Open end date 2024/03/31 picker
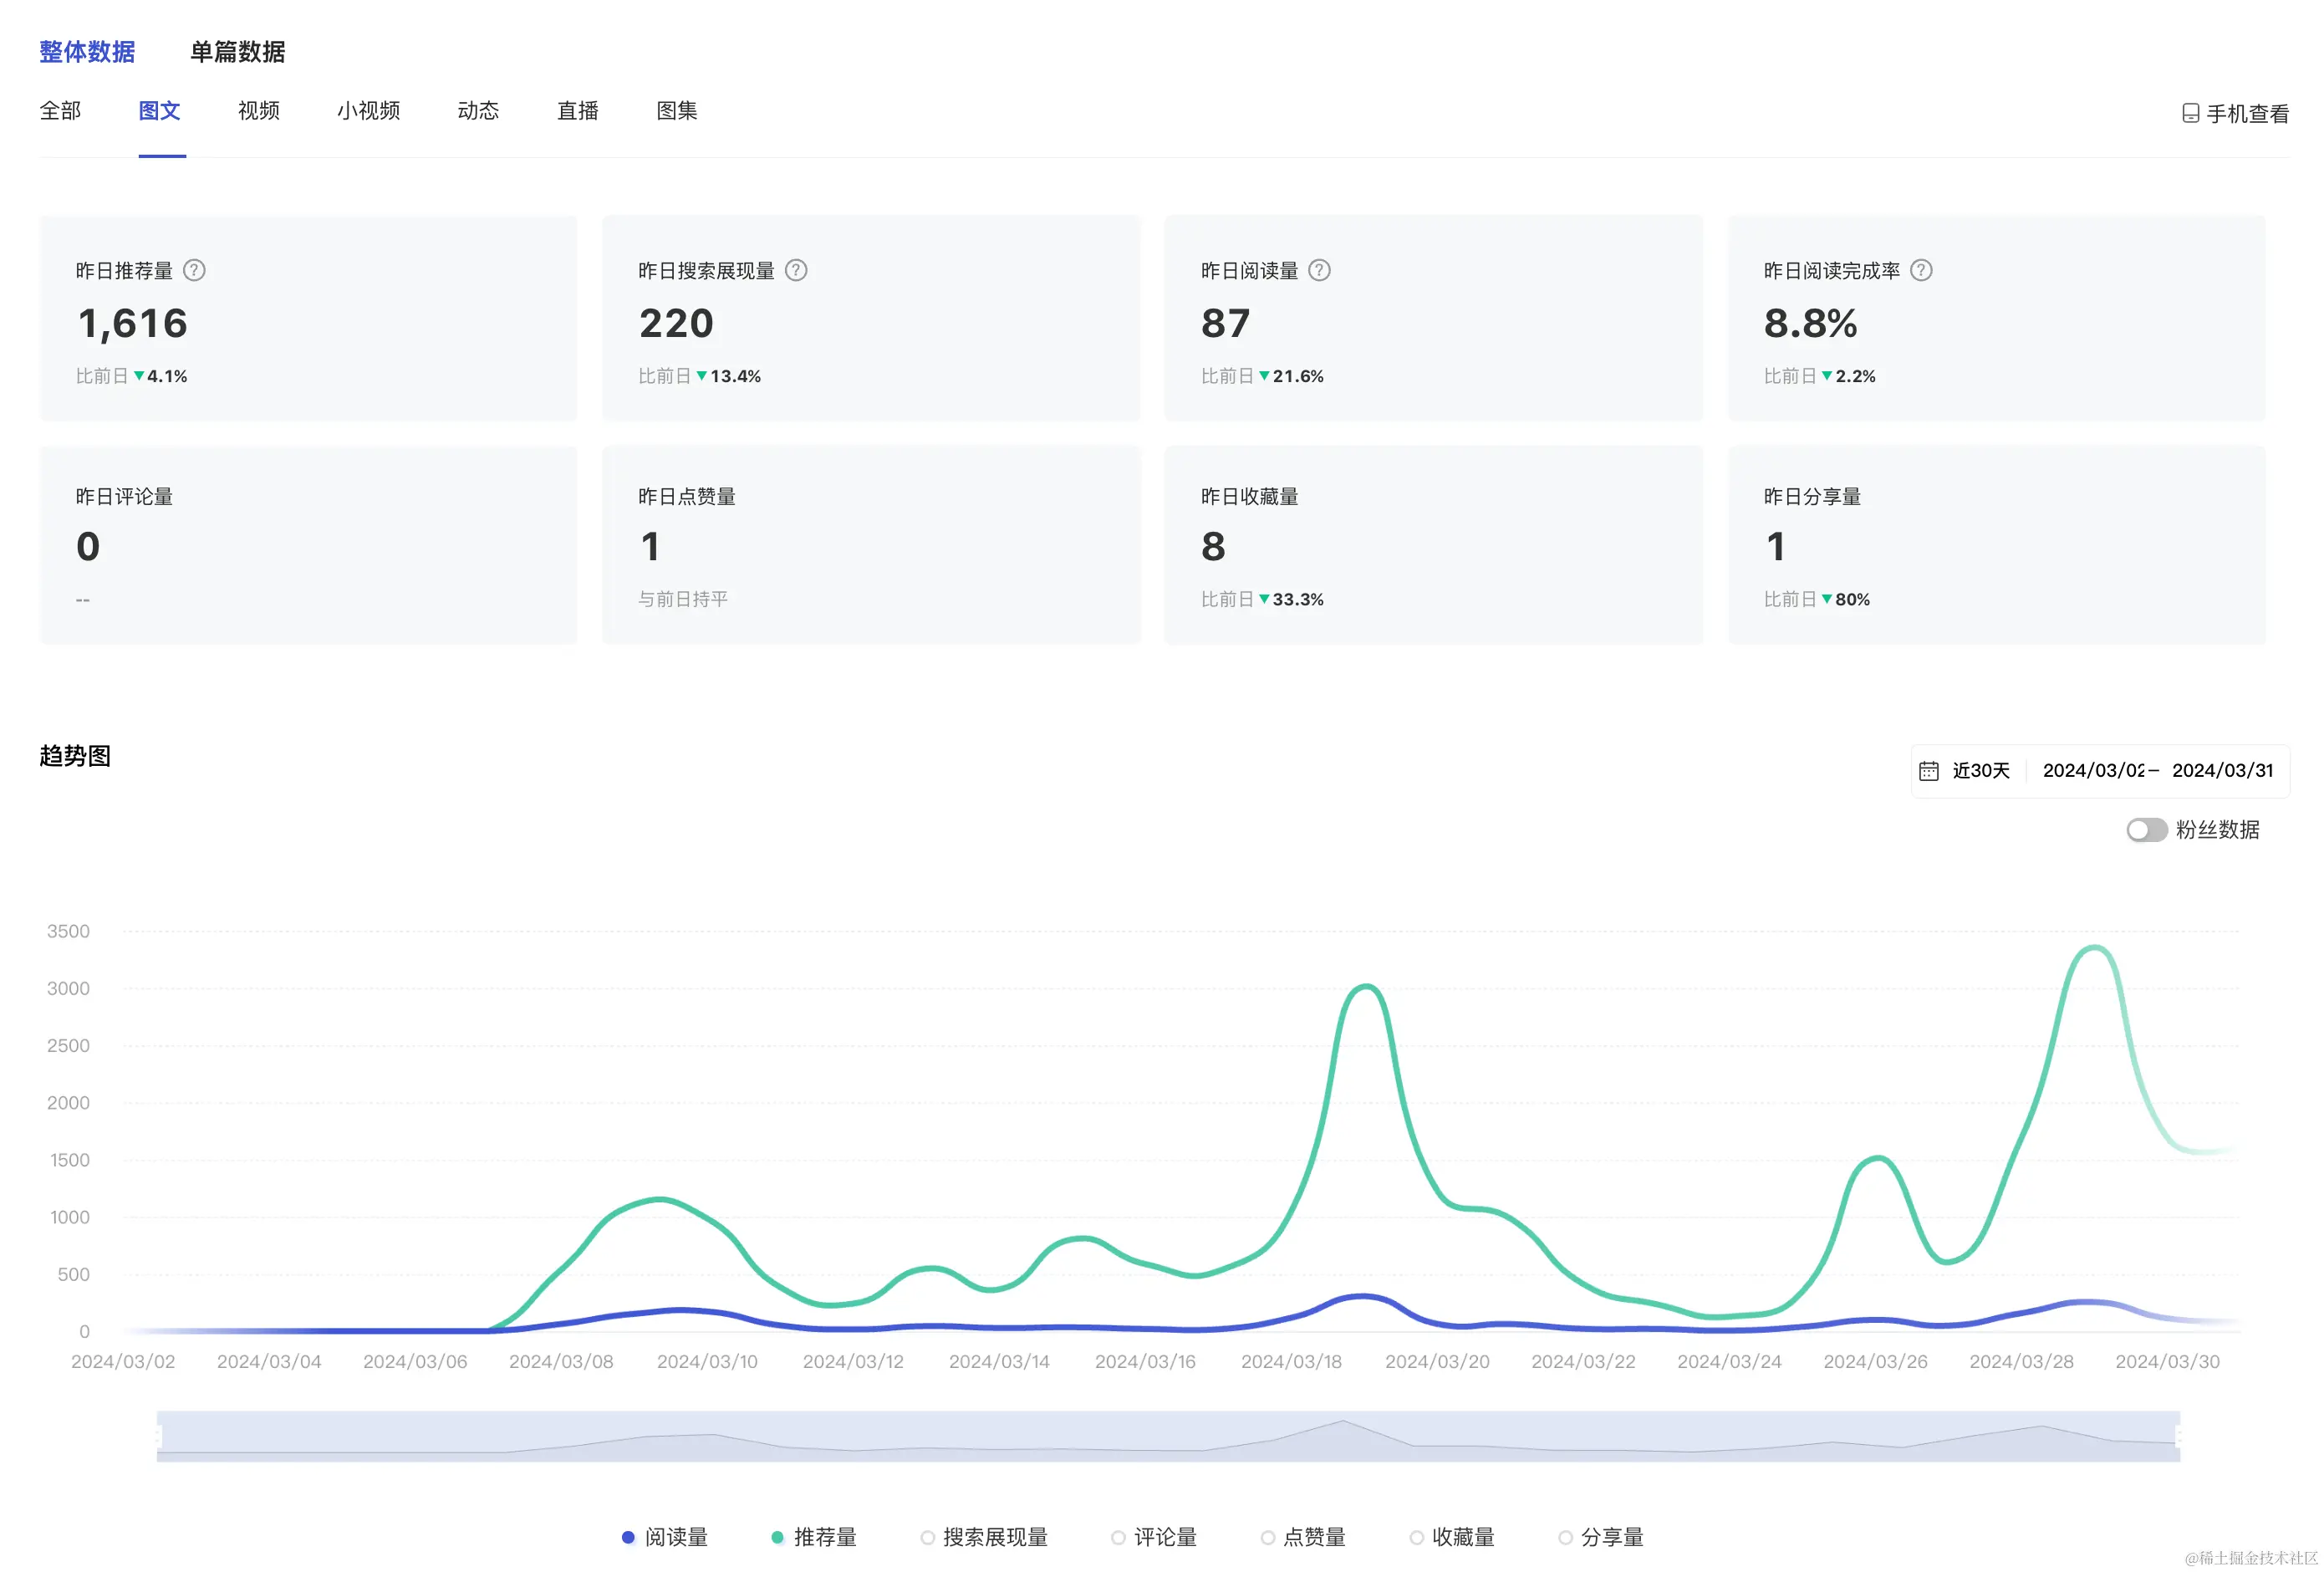This screenshot has width=2324, height=1572. pyautogui.click(x=2222, y=771)
